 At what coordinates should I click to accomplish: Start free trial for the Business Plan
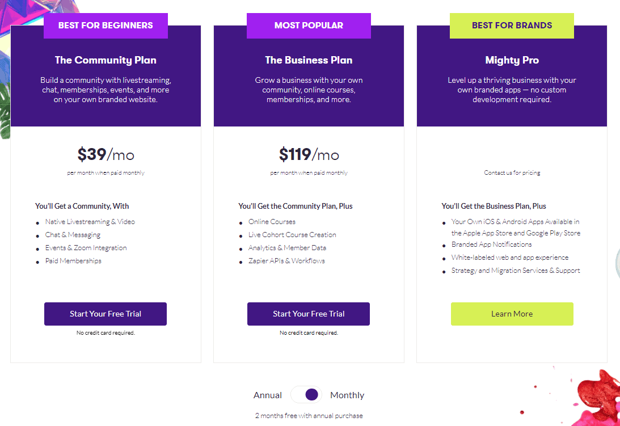point(309,314)
